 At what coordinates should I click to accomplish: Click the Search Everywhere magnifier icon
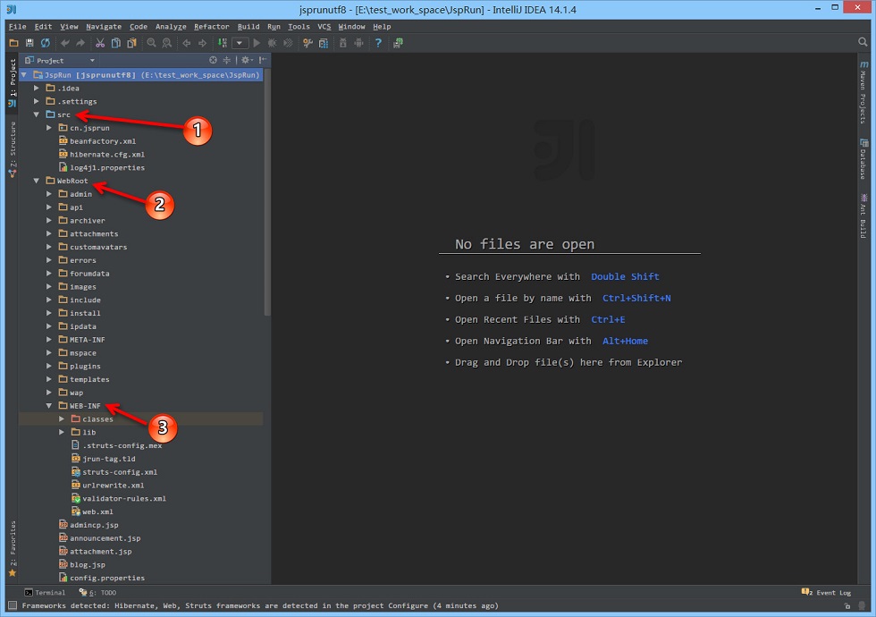tap(863, 42)
